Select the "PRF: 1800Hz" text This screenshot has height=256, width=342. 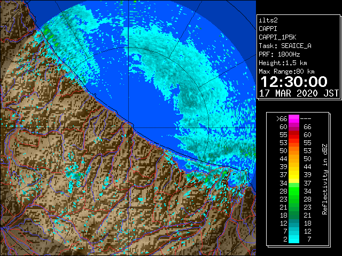pos(279,54)
